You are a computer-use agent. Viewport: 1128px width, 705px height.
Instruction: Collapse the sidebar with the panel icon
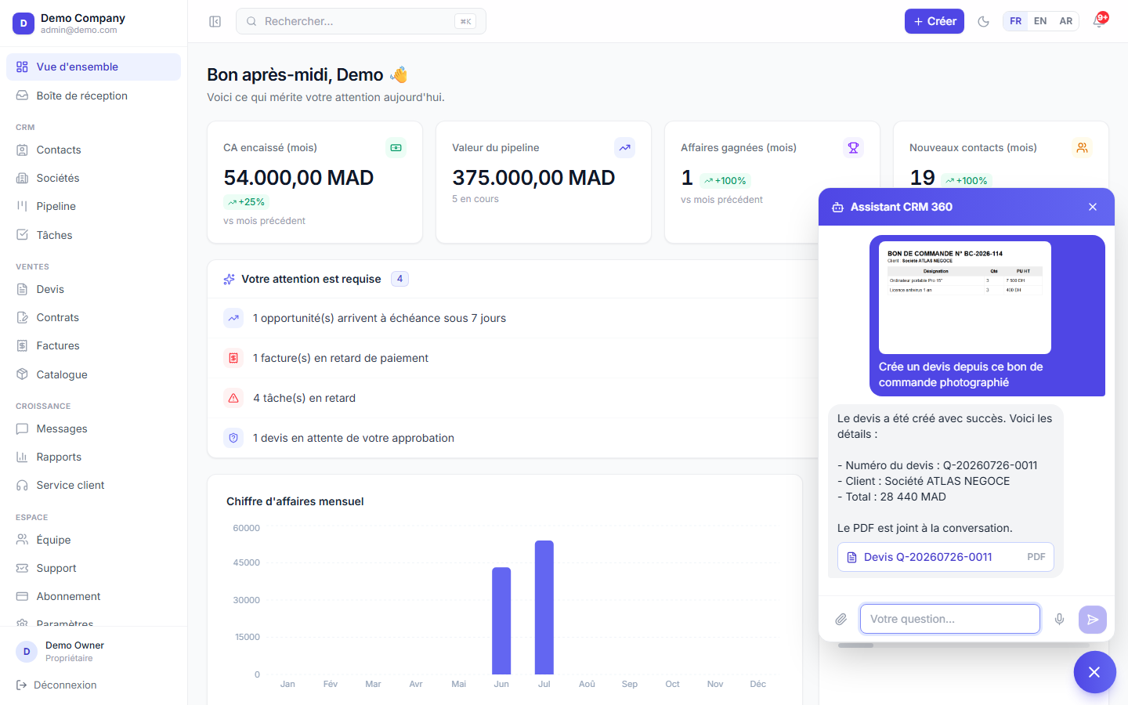[x=215, y=21]
